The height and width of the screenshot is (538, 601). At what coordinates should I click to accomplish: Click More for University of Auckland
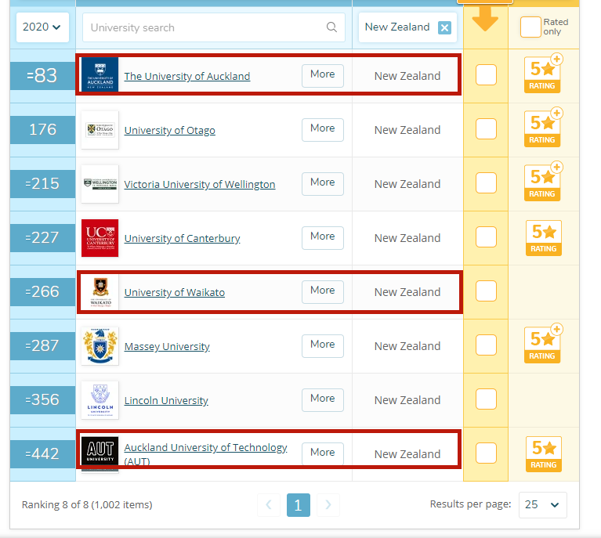point(323,75)
